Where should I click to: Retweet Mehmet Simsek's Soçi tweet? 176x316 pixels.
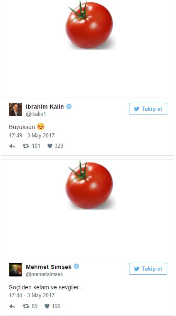tap(26, 306)
